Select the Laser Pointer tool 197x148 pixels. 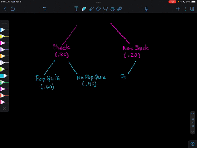pyautogui.click(x=119, y=9)
